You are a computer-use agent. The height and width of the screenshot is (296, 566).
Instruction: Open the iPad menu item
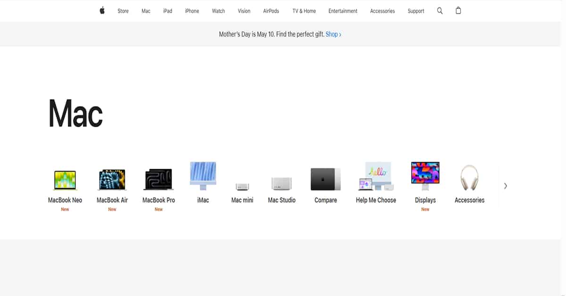coord(167,11)
